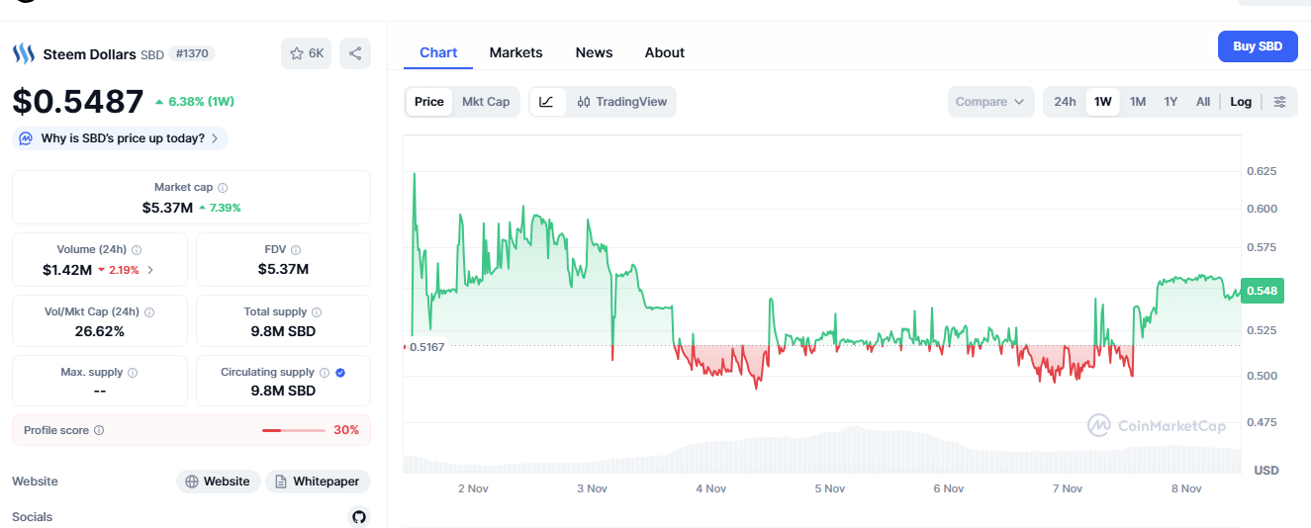
Task: Set chart range to All
Action: point(1203,102)
